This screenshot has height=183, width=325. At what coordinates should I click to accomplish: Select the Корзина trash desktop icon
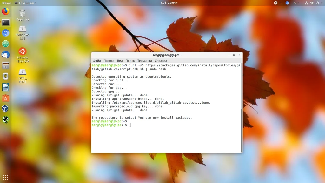(23, 15)
